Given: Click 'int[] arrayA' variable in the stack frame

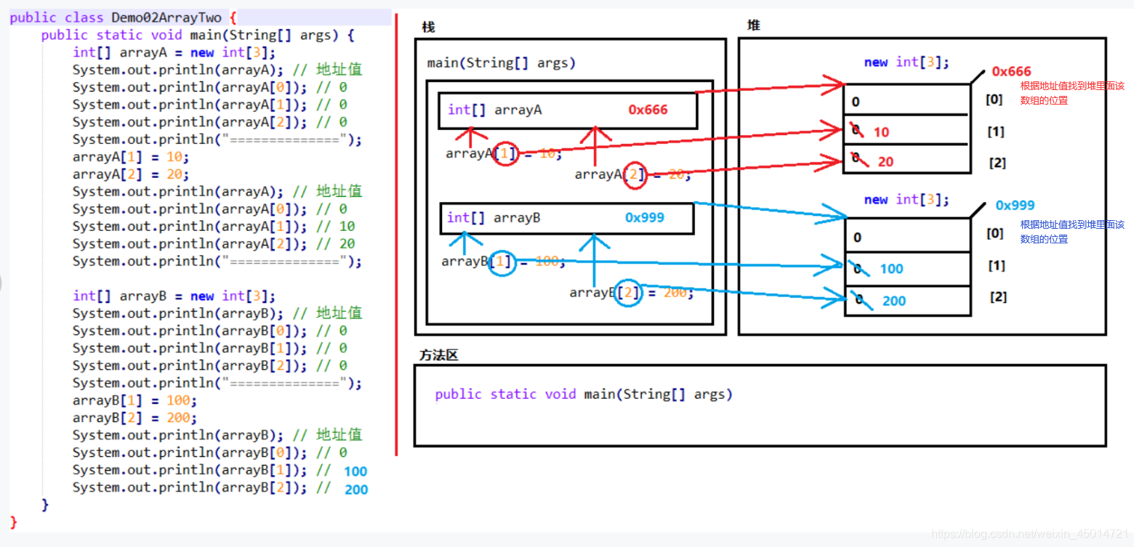Looking at the screenshot, I should tap(494, 110).
